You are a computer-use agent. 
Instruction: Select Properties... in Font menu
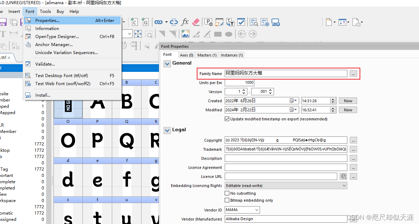click(x=72, y=21)
